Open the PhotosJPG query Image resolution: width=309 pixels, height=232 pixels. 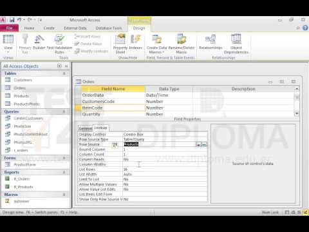point(23,142)
